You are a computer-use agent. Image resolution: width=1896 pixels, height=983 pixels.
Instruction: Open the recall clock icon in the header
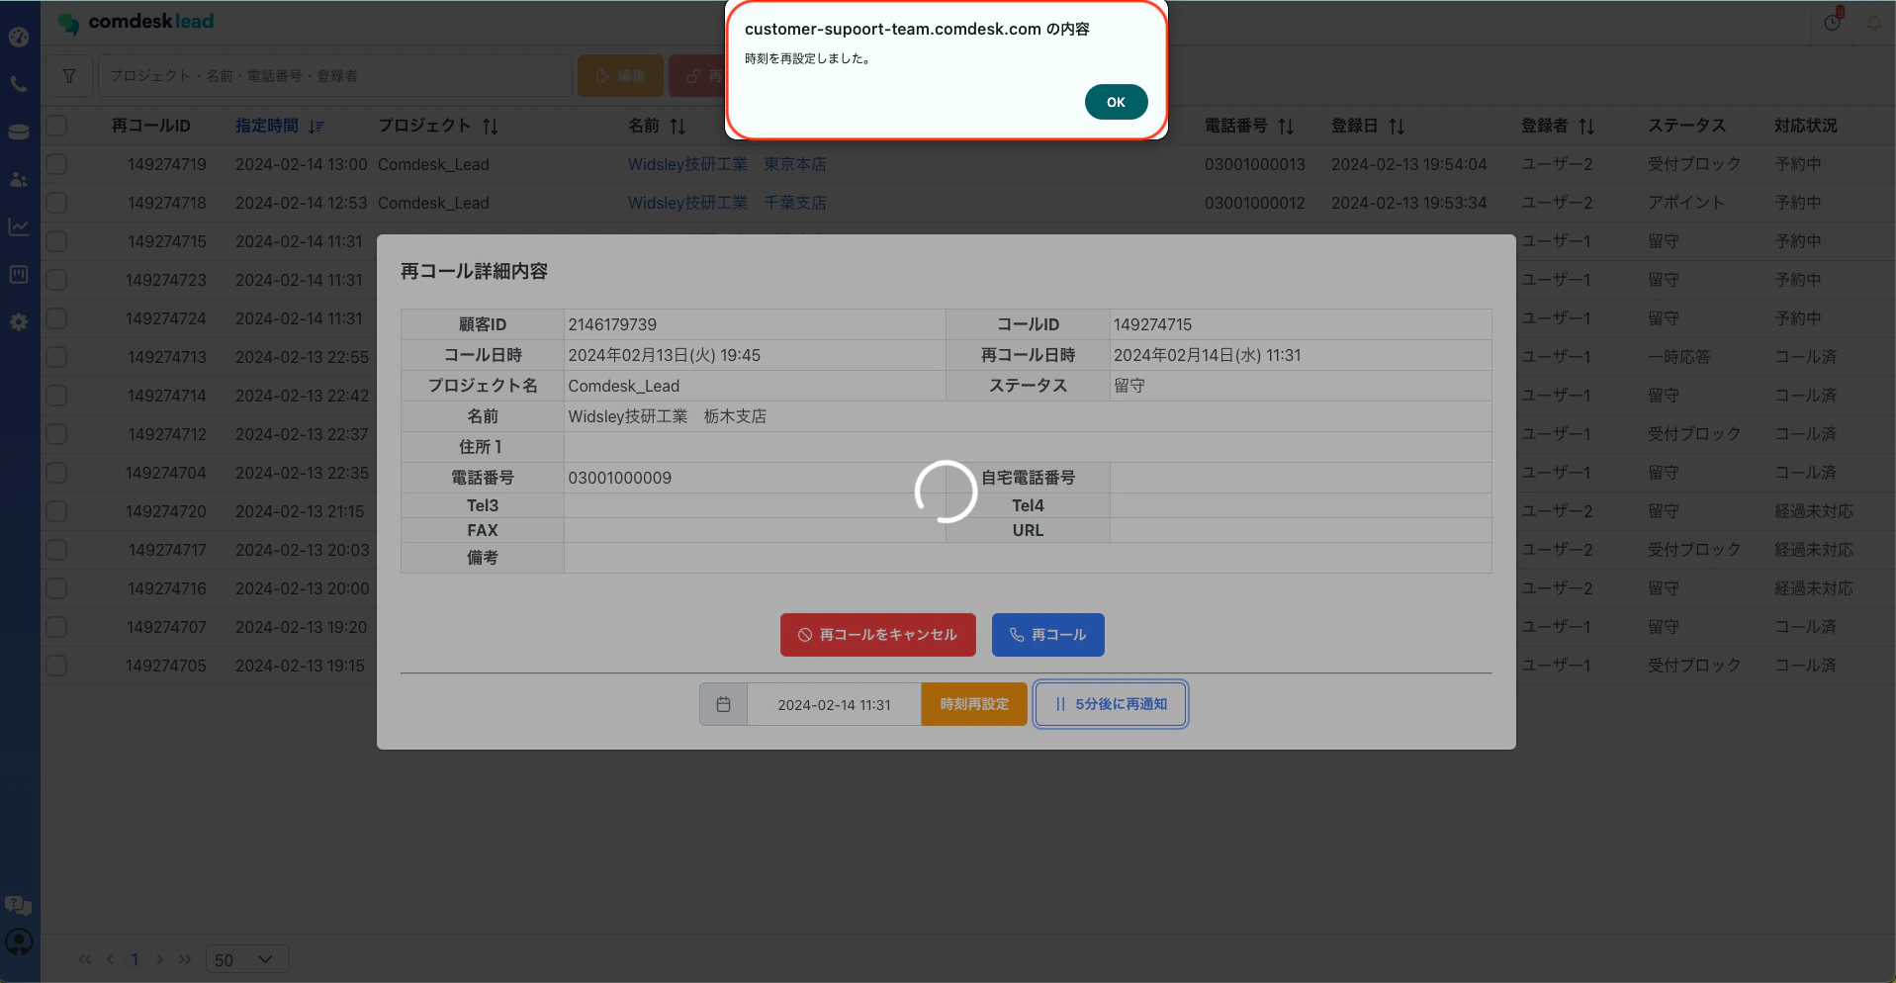[1833, 22]
